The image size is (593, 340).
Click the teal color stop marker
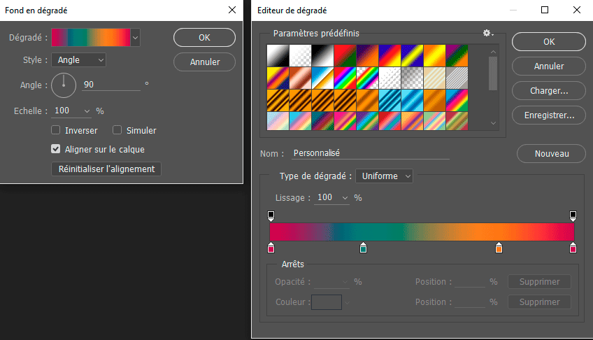click(363, 248)
